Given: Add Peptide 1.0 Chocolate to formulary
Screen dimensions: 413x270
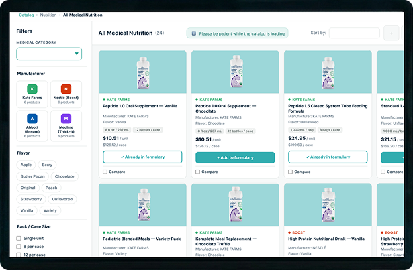Looking at the screenshot, I should tap(235, 157).
